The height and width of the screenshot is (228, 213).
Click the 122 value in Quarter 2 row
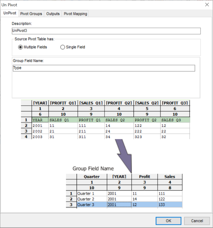tap(170, 199)
